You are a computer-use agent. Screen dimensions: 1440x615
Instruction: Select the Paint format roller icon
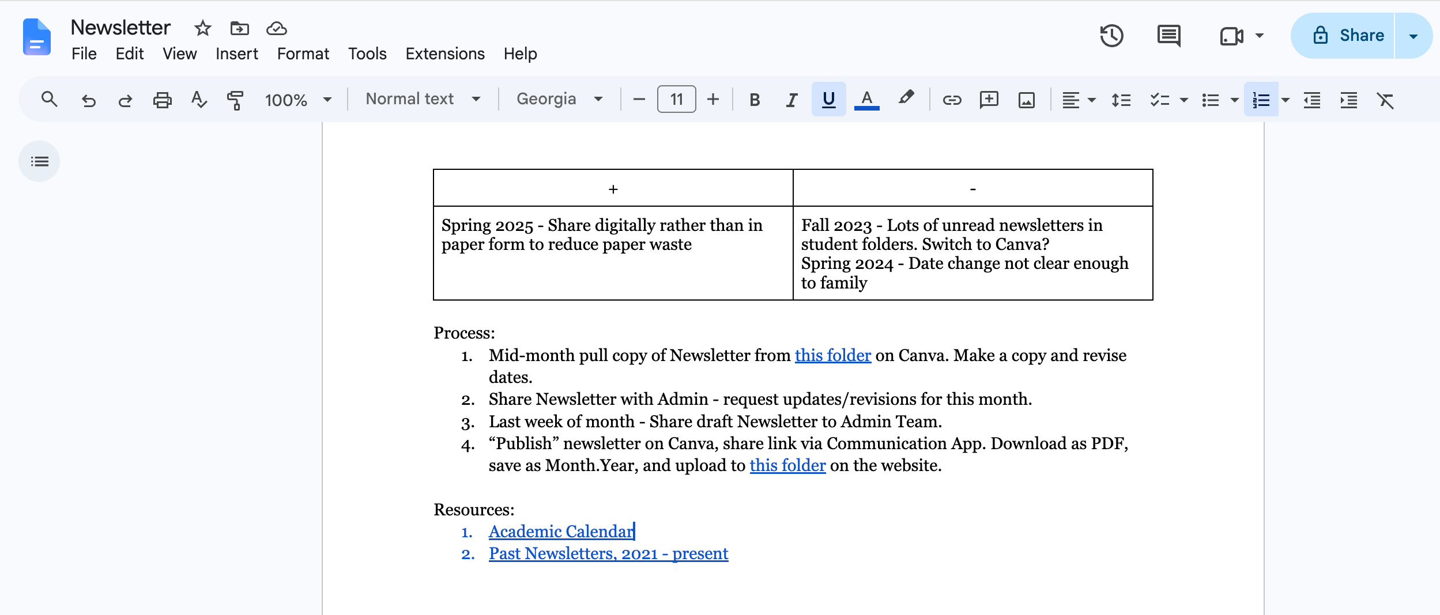[x=235, y=100]
